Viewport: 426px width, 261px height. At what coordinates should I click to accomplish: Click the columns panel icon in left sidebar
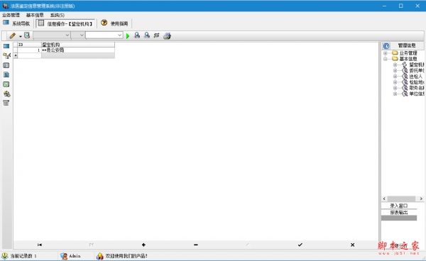pos(6,65)
